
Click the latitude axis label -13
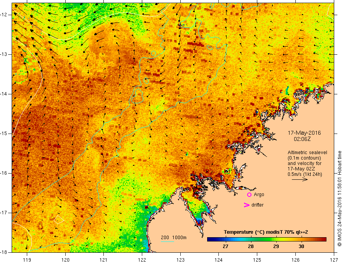[4, 54]
